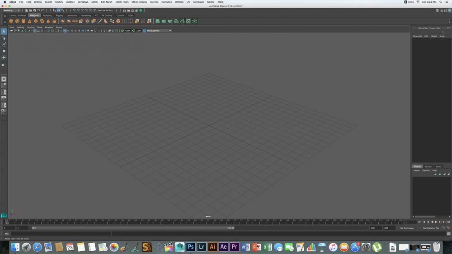Activate the Move tool in toolbox
Viewport: 452px width, 254px height.
click(x=4, y=51)
